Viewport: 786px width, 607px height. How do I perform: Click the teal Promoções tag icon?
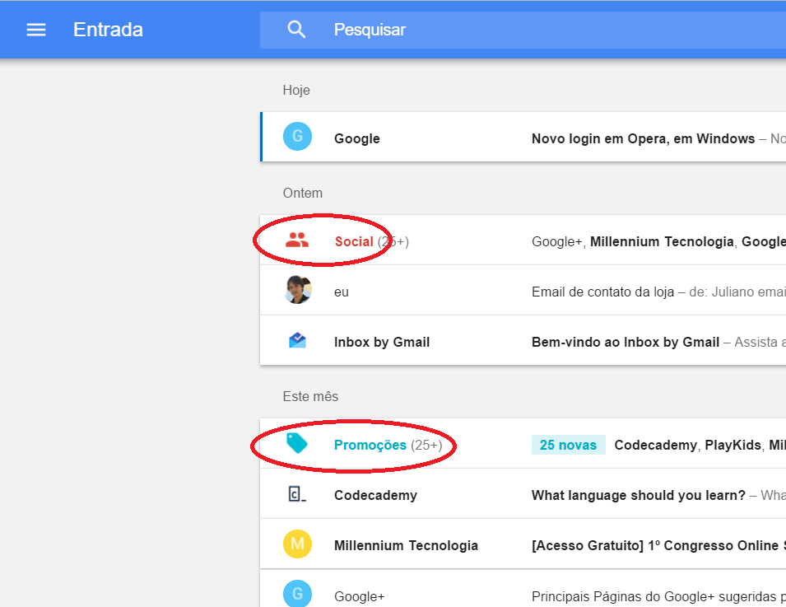(297, 443)
